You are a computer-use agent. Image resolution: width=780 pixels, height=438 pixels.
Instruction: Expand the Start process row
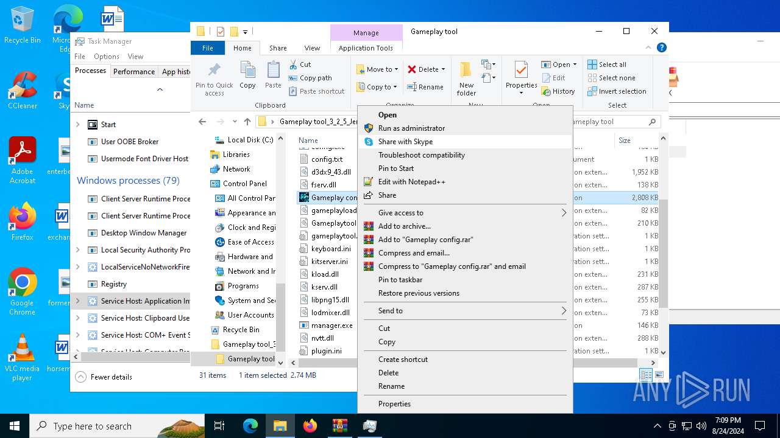pos(77,124)
